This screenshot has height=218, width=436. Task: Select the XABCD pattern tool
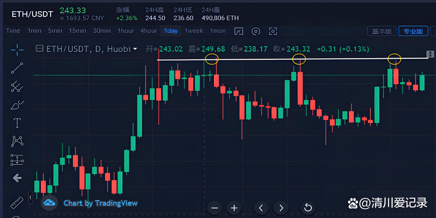(x=17, y=141)
